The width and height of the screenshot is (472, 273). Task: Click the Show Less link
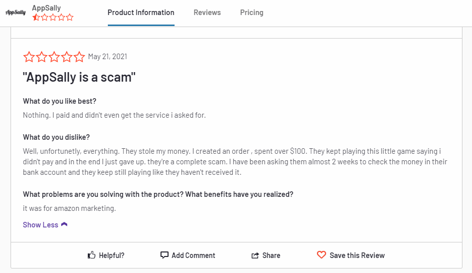[40, 225]
